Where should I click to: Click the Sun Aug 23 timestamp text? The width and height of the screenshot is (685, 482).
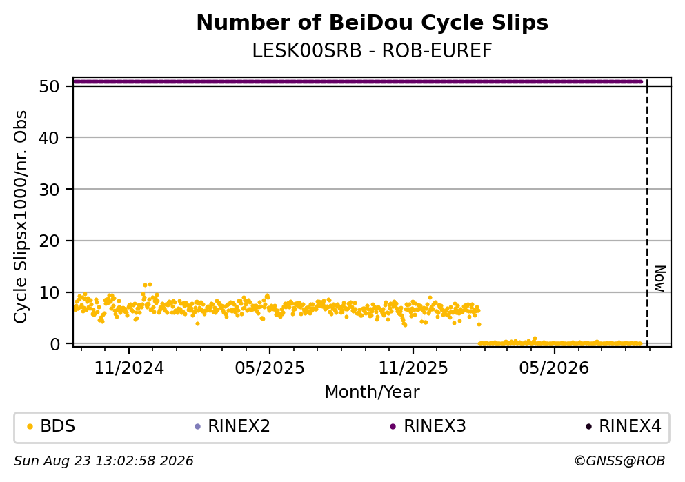click(103, 461)
